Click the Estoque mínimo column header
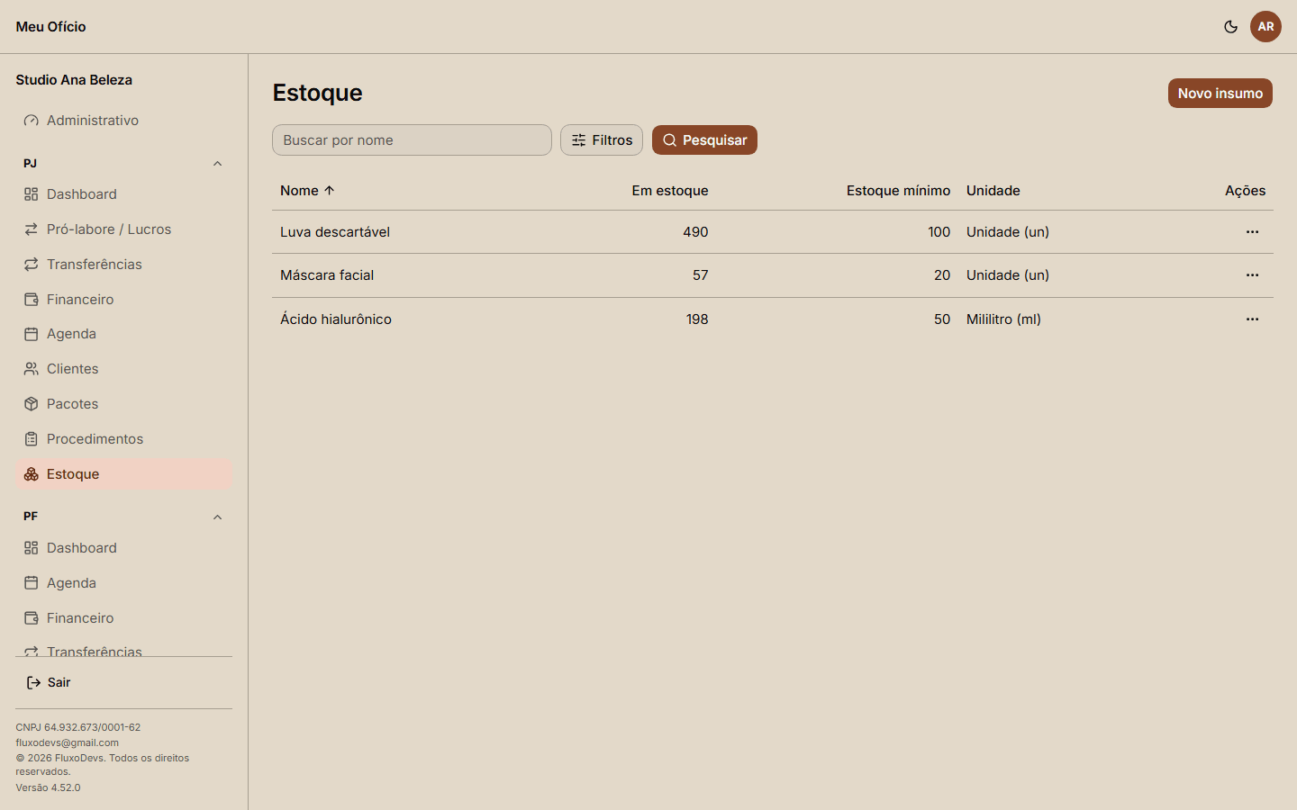 898,191
